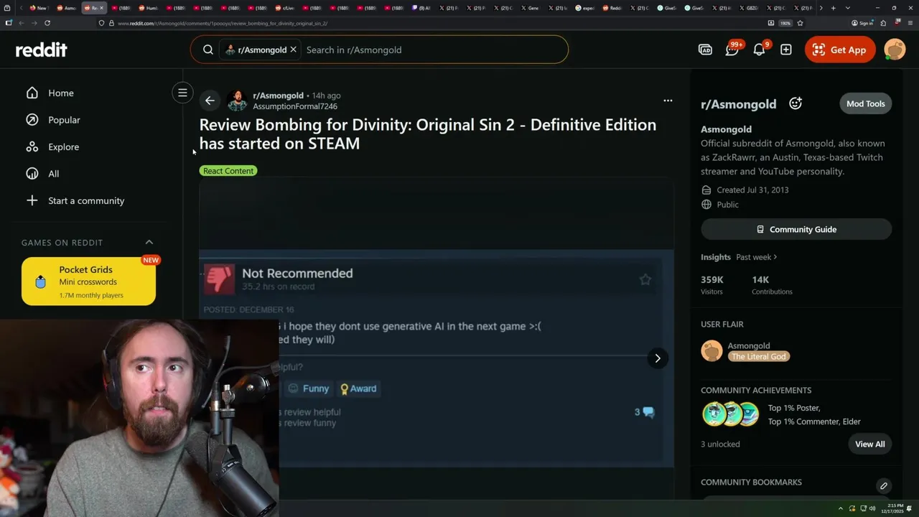This screenshot has height=517, width=919.
Task: Remove the r/Asmongold search filter
Action: 293,50
